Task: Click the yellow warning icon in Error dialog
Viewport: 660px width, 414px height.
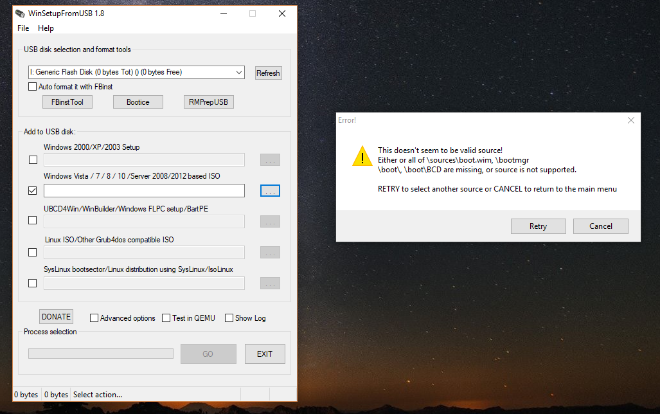Action: pos(362,156)
